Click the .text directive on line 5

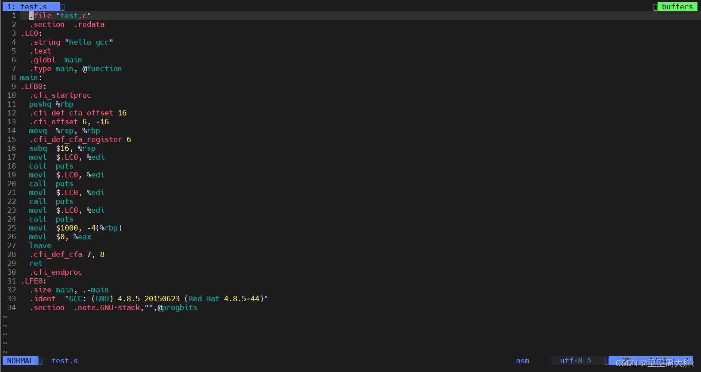(40, 51)
